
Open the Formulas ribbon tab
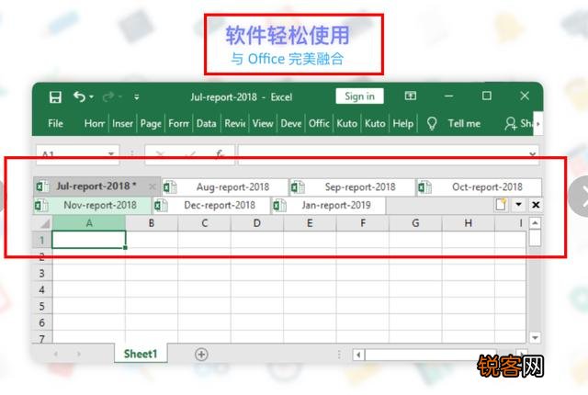pyautogui.click(x=179, y=123)
